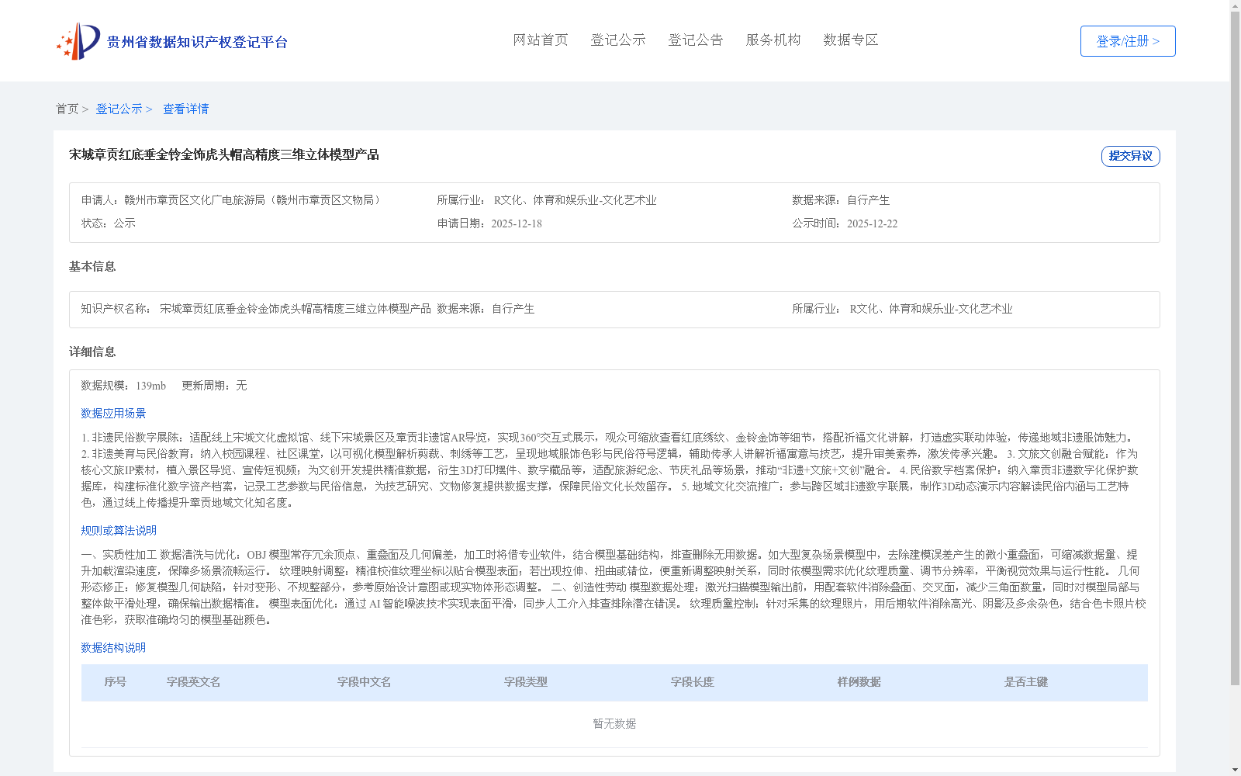Click the 详细信息 section heading
The width and height of the screenshot is (1241, 776).
coord(92,352)
